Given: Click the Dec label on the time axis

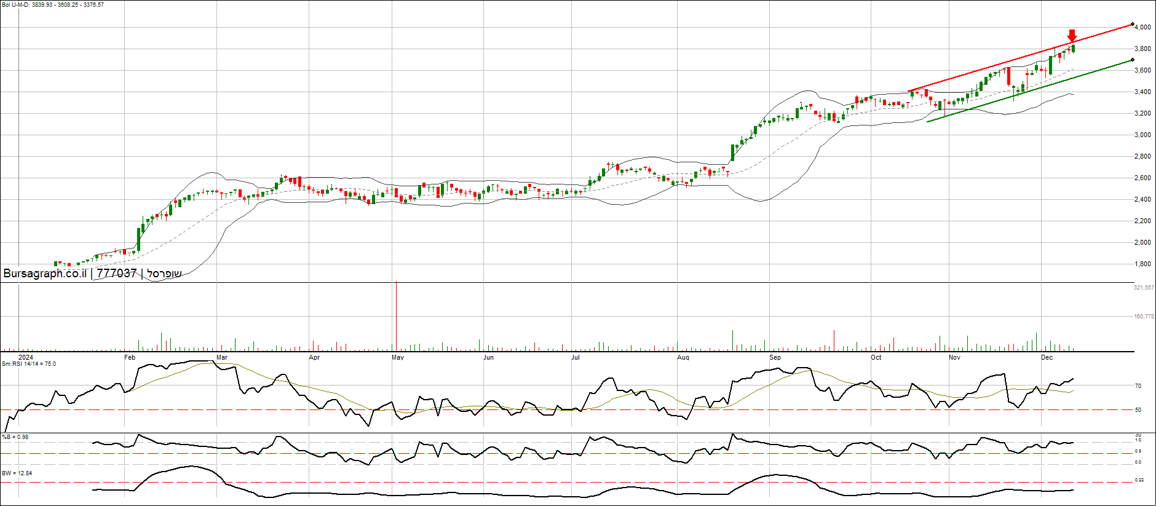Looking at the screenshot, I should pyautogui.click(x=1047, y=357).
